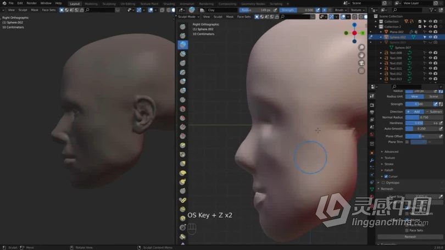Expand the Texture brush panel
Screen dimensions: 445x250
click(390, 158)
